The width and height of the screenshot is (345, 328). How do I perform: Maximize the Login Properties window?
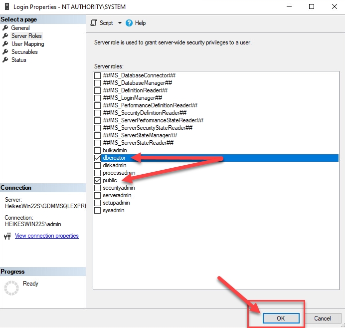tap(312, 6)
